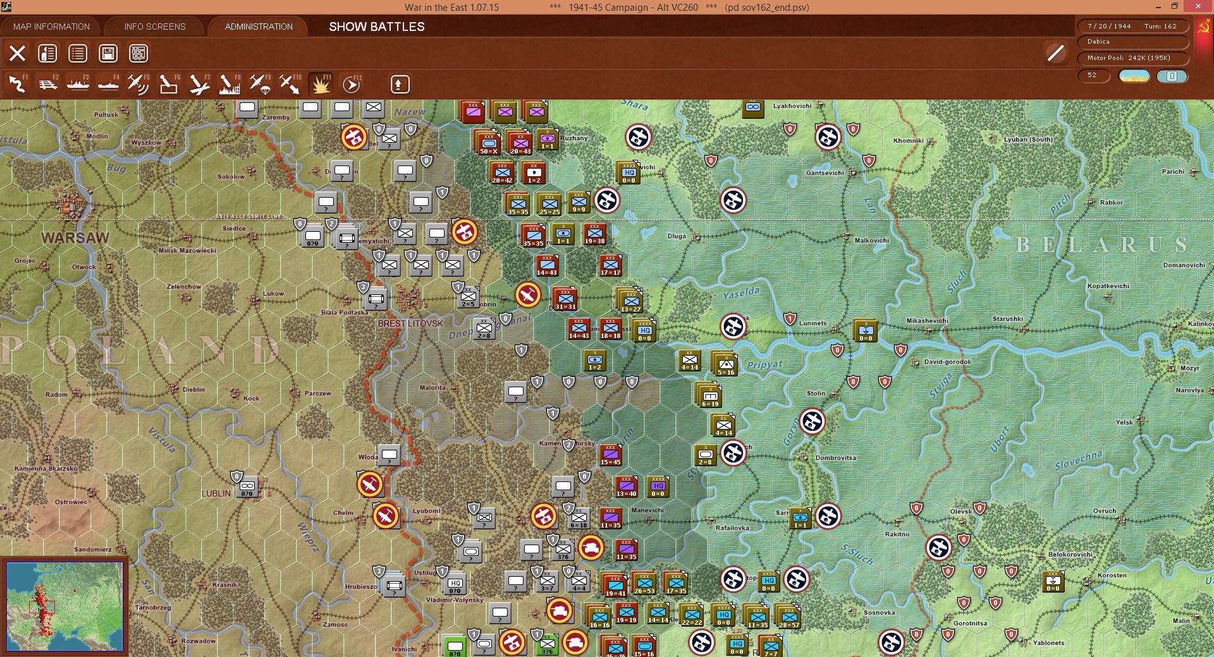Select the Rail mode icon (F2)

click(47, 84)
